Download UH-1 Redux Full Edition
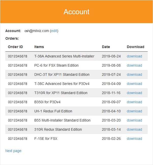 click(134, 111)
